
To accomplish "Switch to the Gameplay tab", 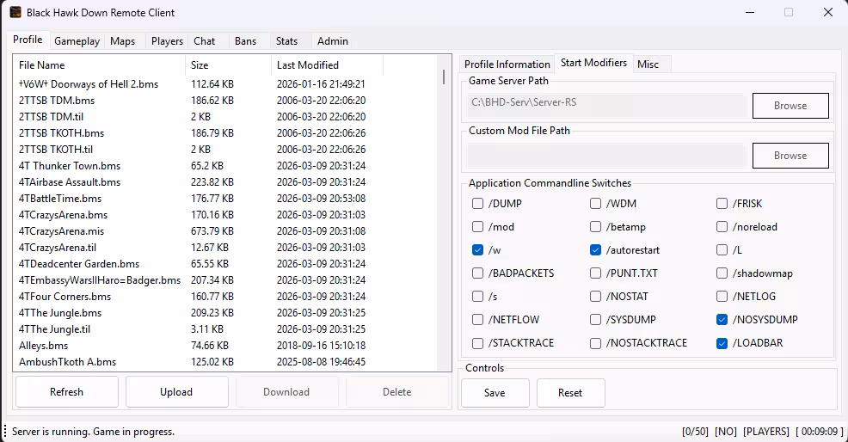I will point(77,41).
